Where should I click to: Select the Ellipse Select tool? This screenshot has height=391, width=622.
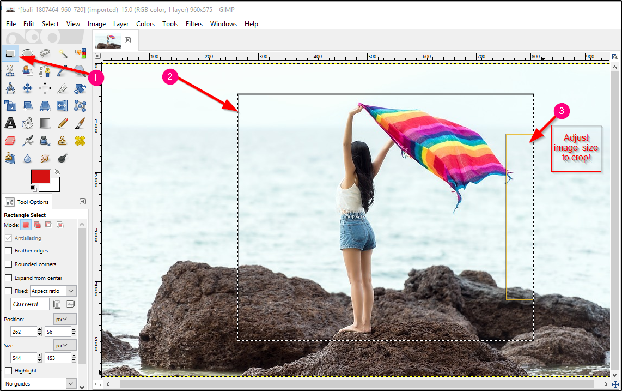pos(27,53)
